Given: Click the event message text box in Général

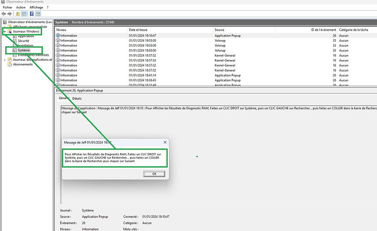Looking at the screenshot, I should pyautogui.click(x=219, y=155).
